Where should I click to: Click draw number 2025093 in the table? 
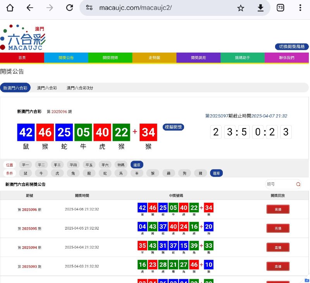click(x=29, y=266)
